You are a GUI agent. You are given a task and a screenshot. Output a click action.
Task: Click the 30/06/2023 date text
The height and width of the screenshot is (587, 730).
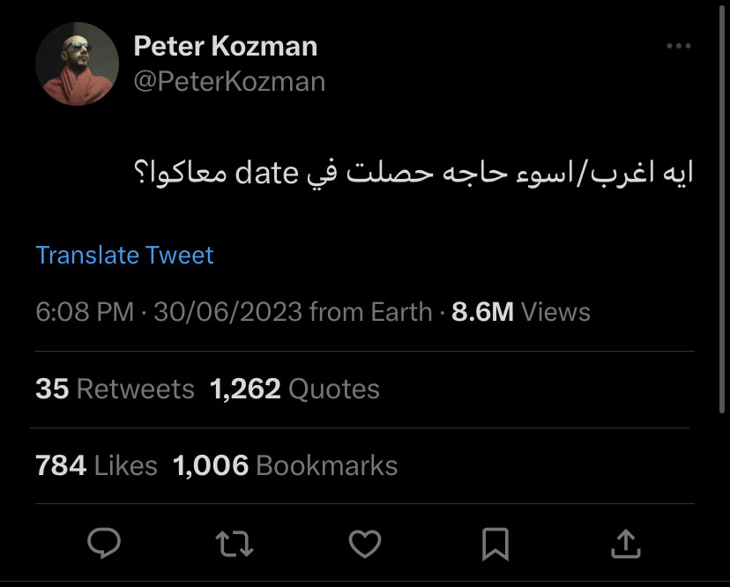tap(228, 311)
